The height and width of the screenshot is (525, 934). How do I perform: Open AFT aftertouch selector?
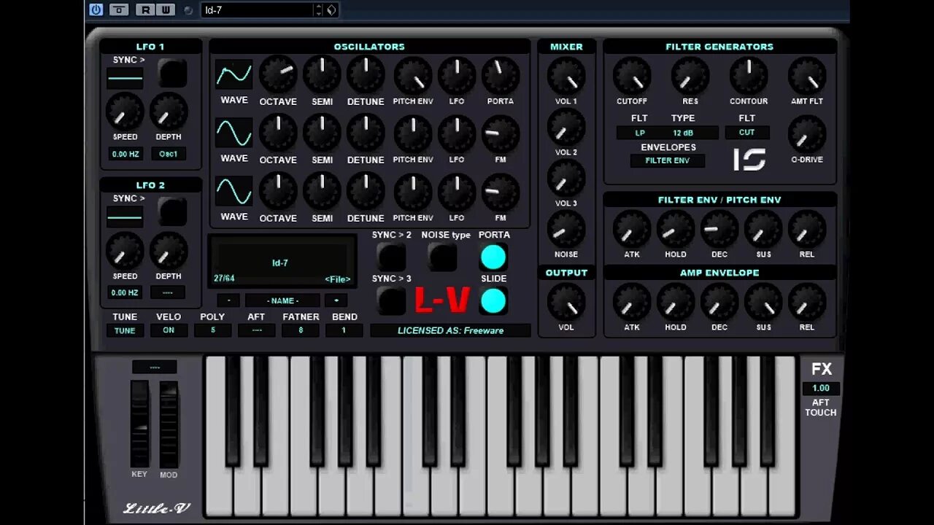click(x=257, y=330)
